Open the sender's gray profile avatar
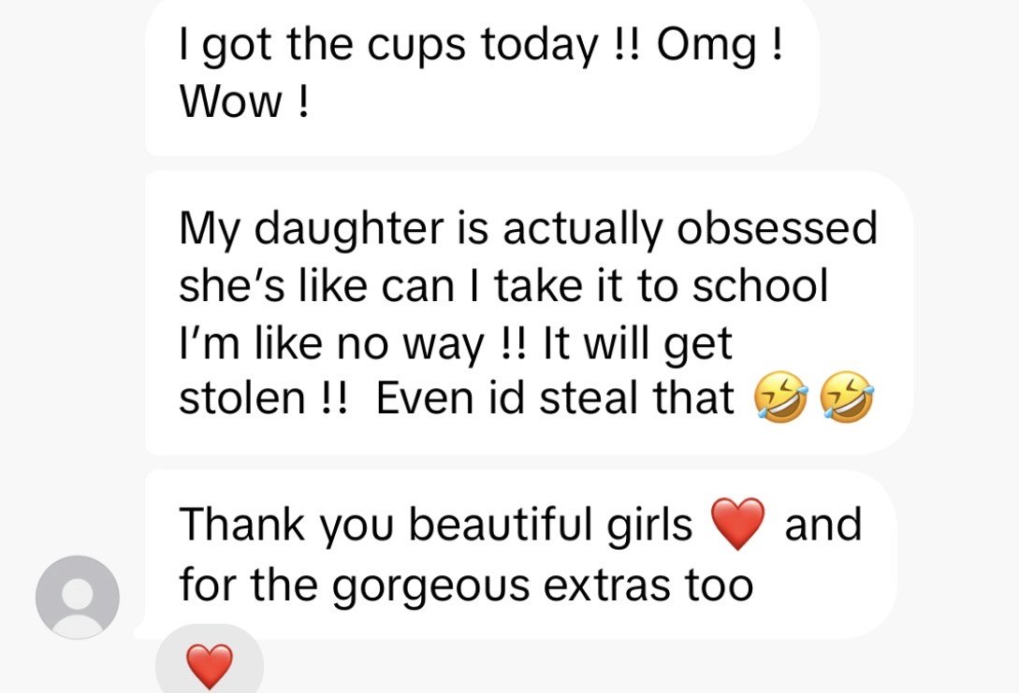The height and width of the screenshot is (693, 1019). coord(78,597)
